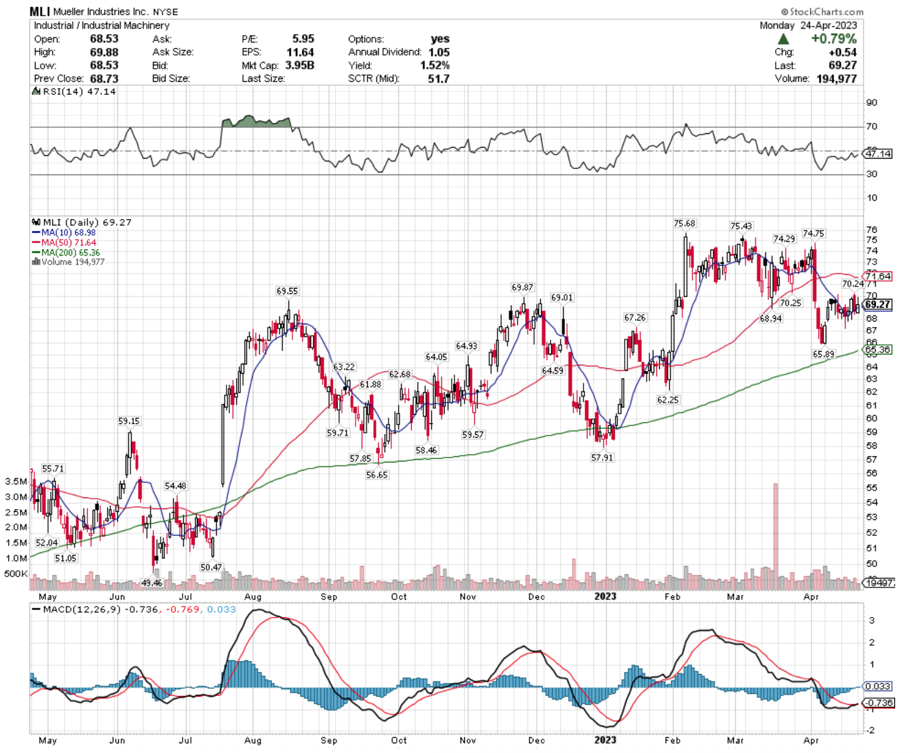Select the EPS value 11.64
The height and width of the screenshot is (753, 913).
pos(300,52)
